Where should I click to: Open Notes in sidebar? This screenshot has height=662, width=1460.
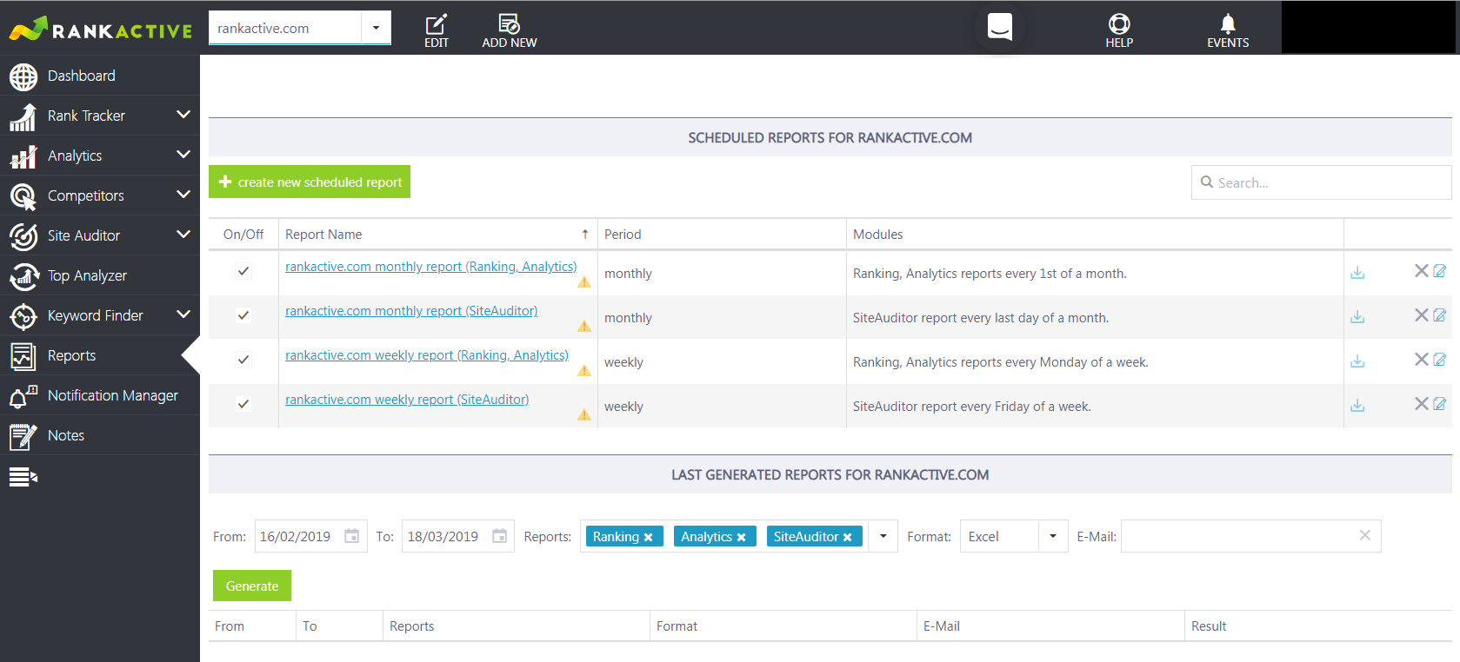100,435
